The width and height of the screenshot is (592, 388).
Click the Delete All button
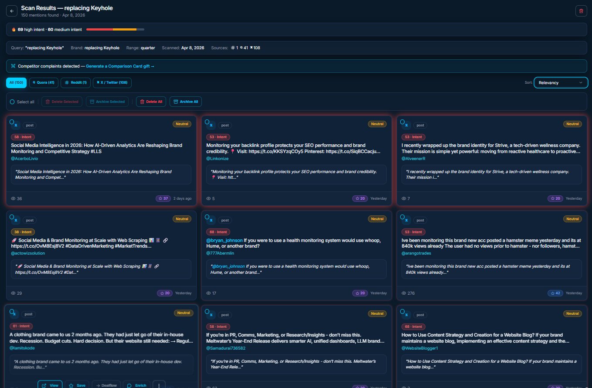tap(150, 102)
